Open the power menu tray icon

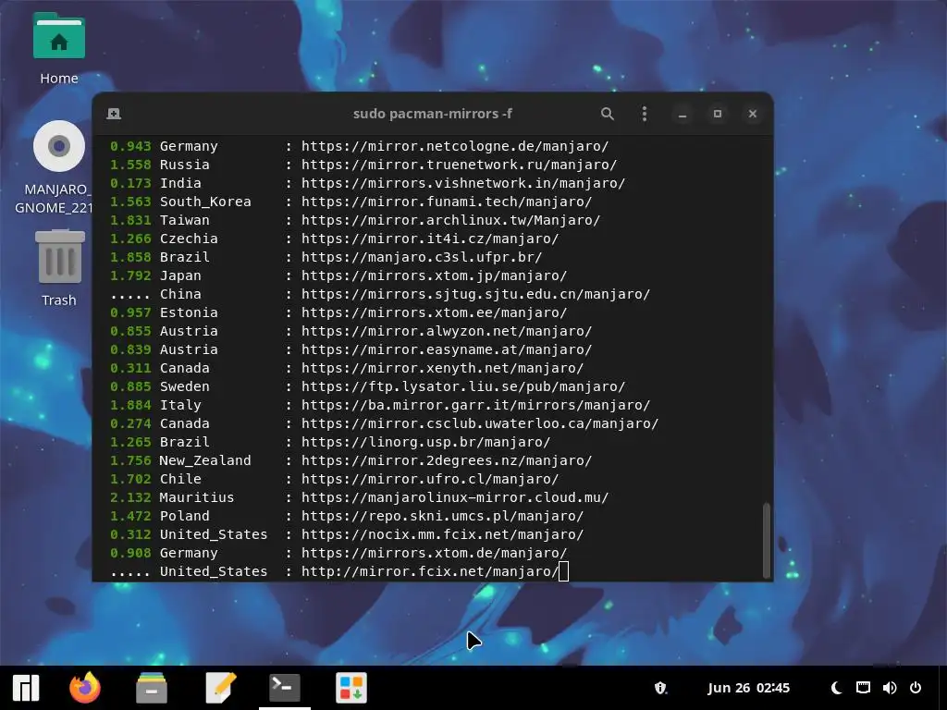click(x=916, y=688)
